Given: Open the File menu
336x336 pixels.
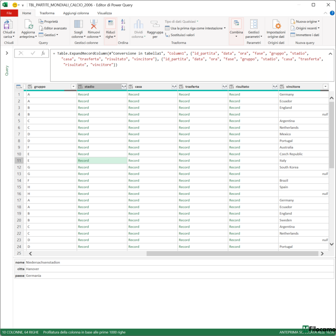Looking at the screenshot, I should tap(9, 13).
